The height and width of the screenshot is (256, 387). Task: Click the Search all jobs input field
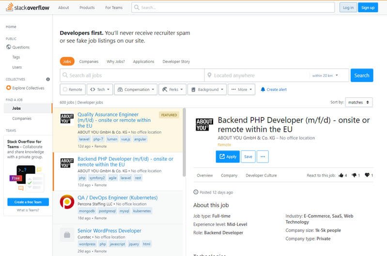[132, 75]
